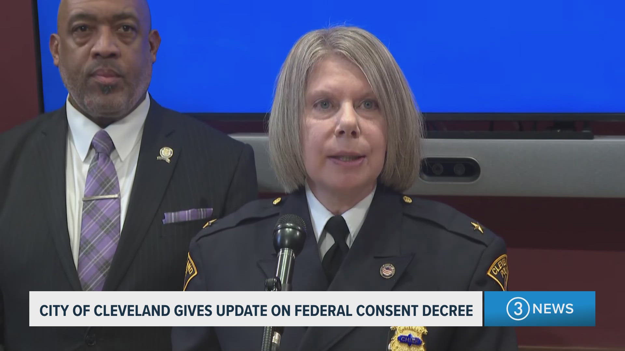Click the silver tie clip
This screenshot has width=625, height=351.
point(101,198)
